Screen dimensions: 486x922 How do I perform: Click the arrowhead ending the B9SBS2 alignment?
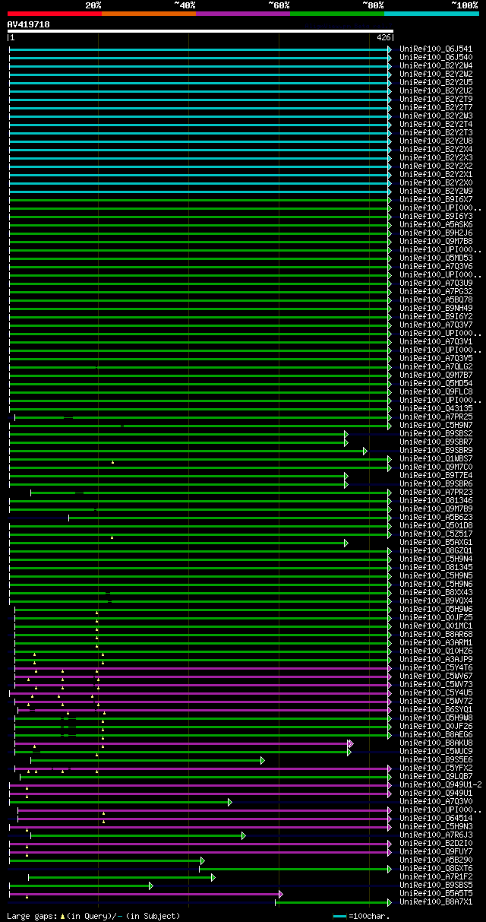346,433
